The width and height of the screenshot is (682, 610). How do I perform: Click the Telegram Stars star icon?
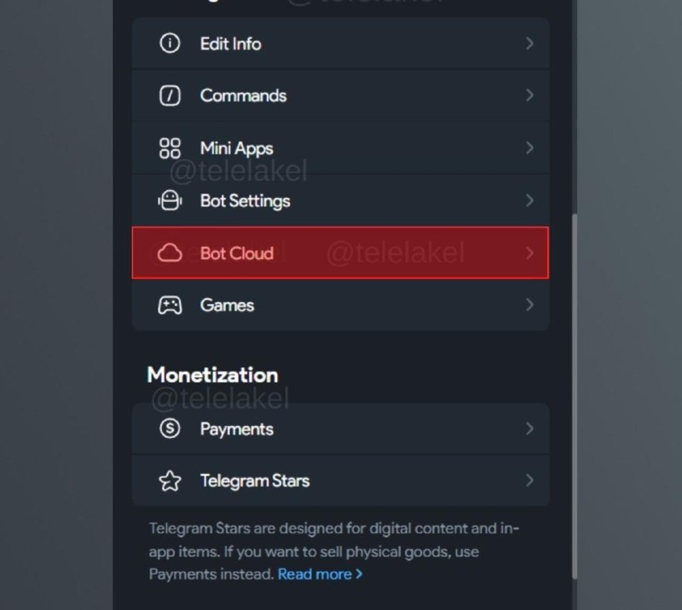click(x=170, y=481)
